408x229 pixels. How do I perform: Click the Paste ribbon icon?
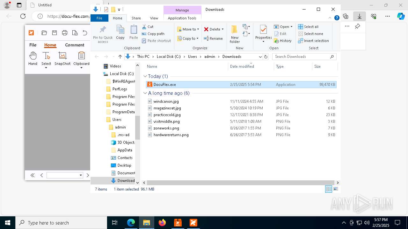click(x=134, y=32)
